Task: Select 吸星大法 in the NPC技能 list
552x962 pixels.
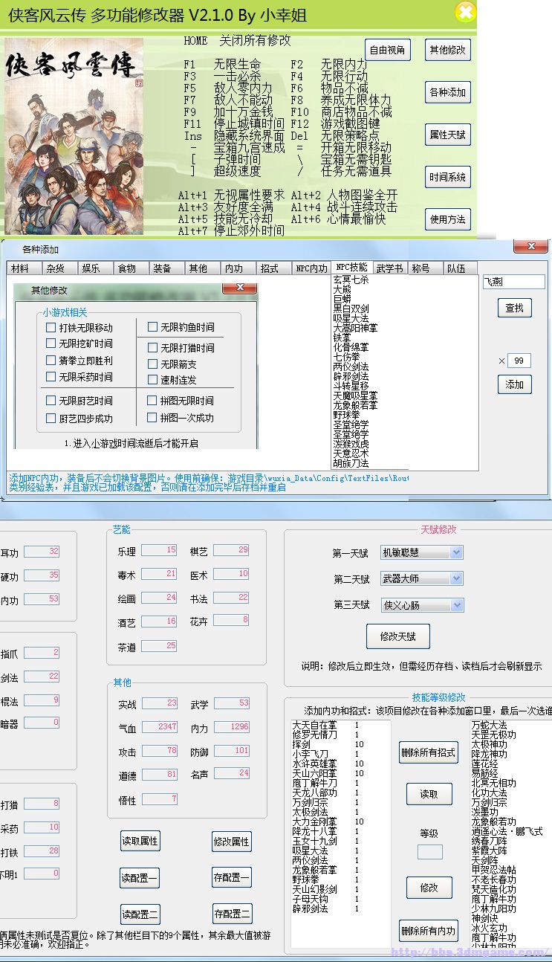Action: pyautogui.click(x=351, y=317)
